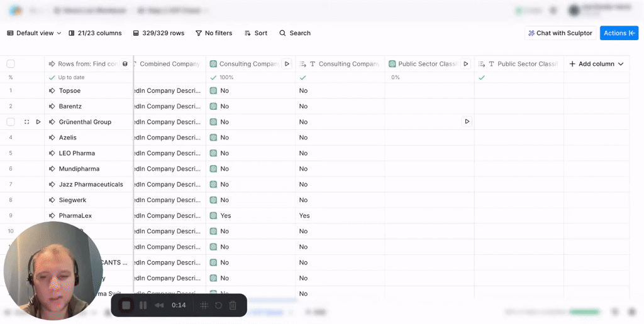This screenshot has height=324, width=644.
Task: Click the blue Actions button
Action: (619, 33)
